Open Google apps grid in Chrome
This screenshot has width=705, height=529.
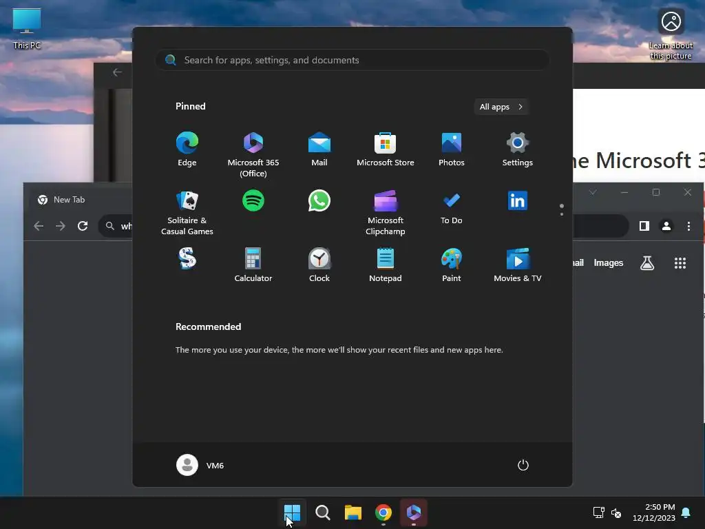click(x=680, y=263)
